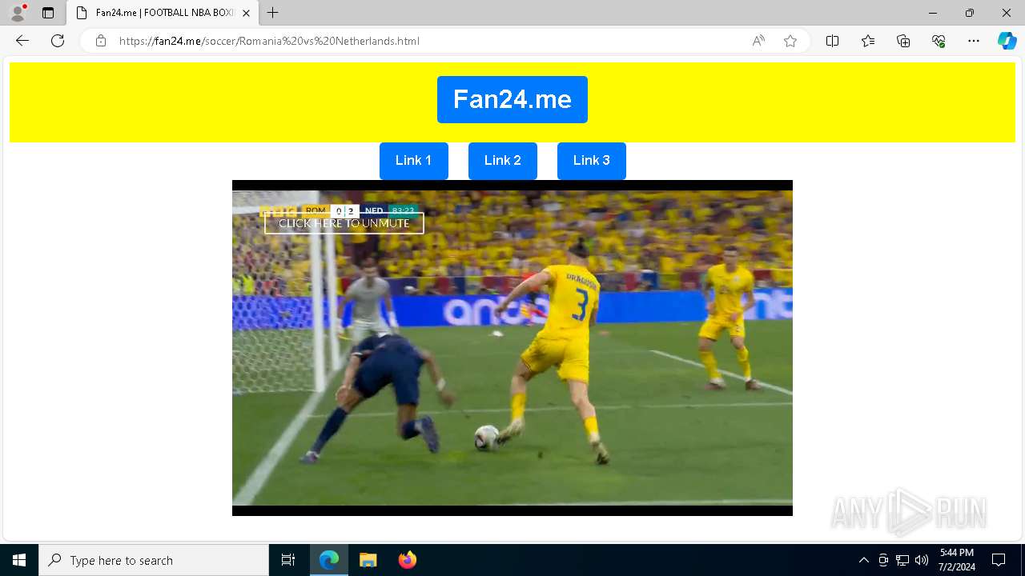1025x576 pixels.
Task: Open the browser profile icon
Action: coord(18,13)
